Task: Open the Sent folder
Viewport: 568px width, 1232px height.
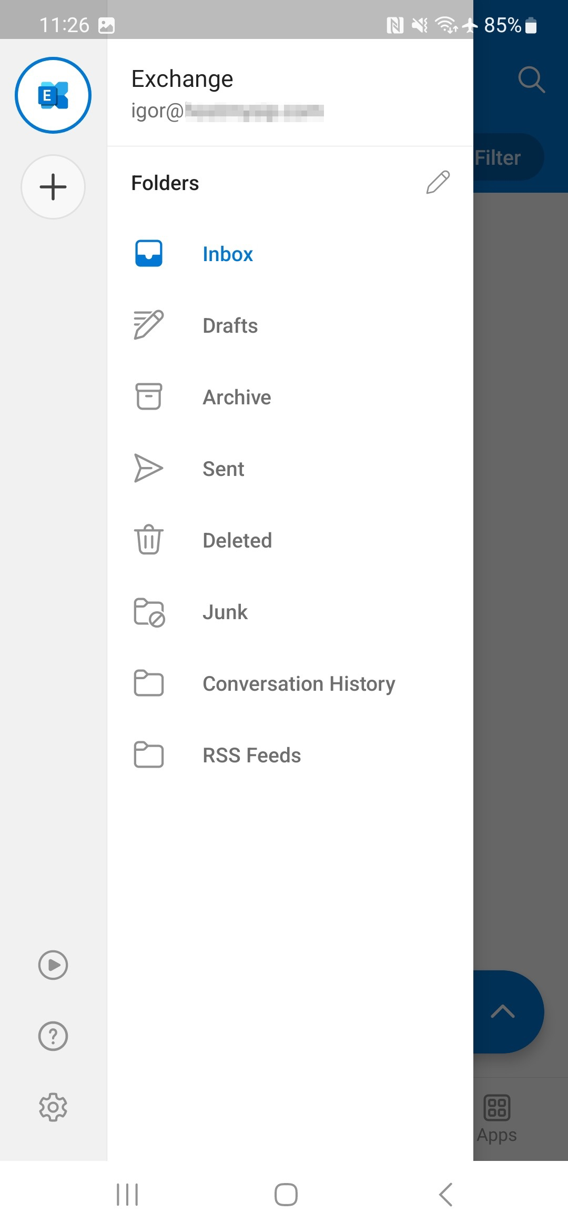Action: coord(224,469)
